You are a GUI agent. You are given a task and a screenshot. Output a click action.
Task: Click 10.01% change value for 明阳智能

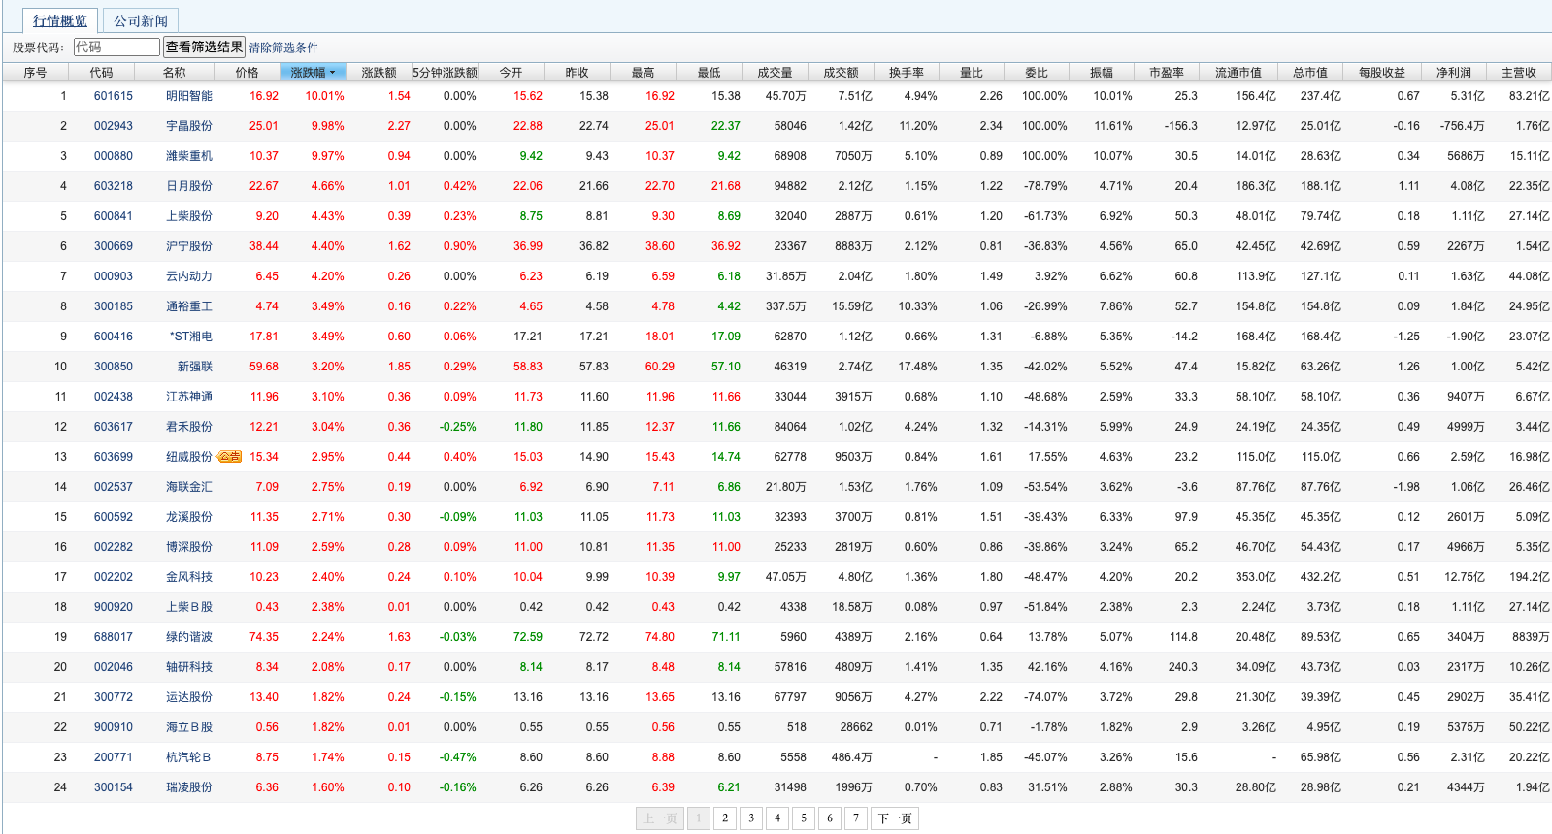tap(324, 96)
